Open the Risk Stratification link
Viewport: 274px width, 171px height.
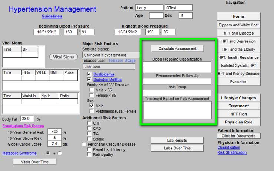click(232, 152)
